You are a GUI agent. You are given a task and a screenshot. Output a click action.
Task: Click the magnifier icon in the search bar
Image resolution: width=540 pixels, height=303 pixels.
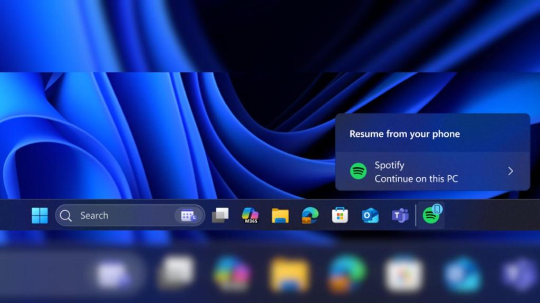(65, 215)
